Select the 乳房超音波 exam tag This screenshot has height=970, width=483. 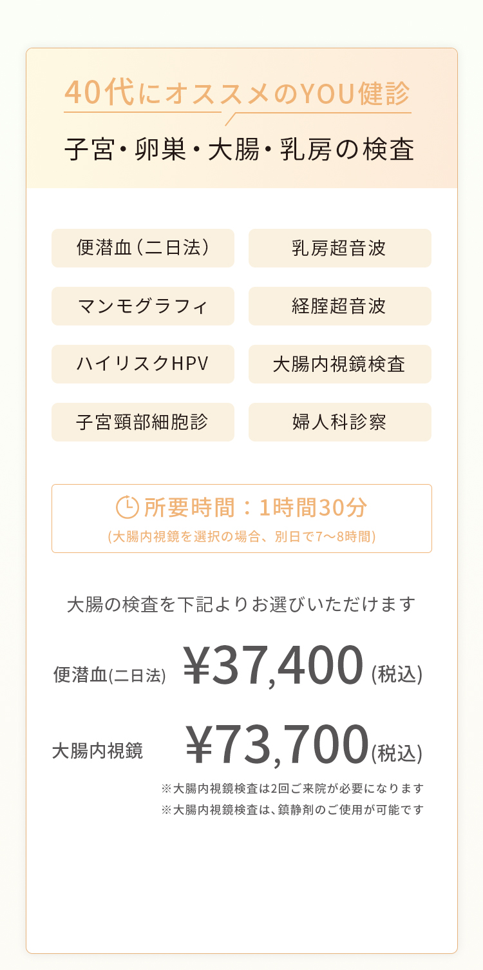[340, 248]
